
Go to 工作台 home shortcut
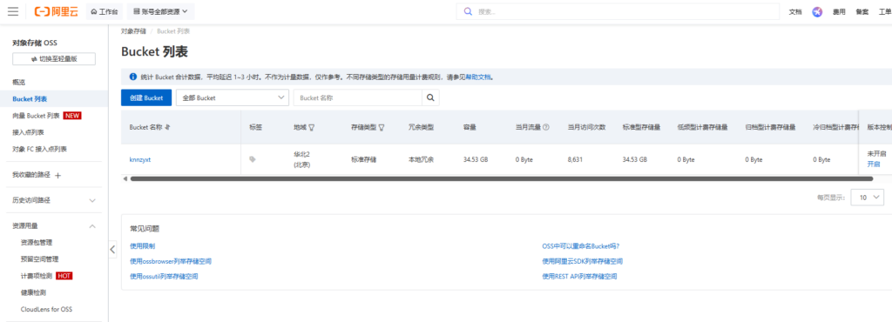(105, 11)
